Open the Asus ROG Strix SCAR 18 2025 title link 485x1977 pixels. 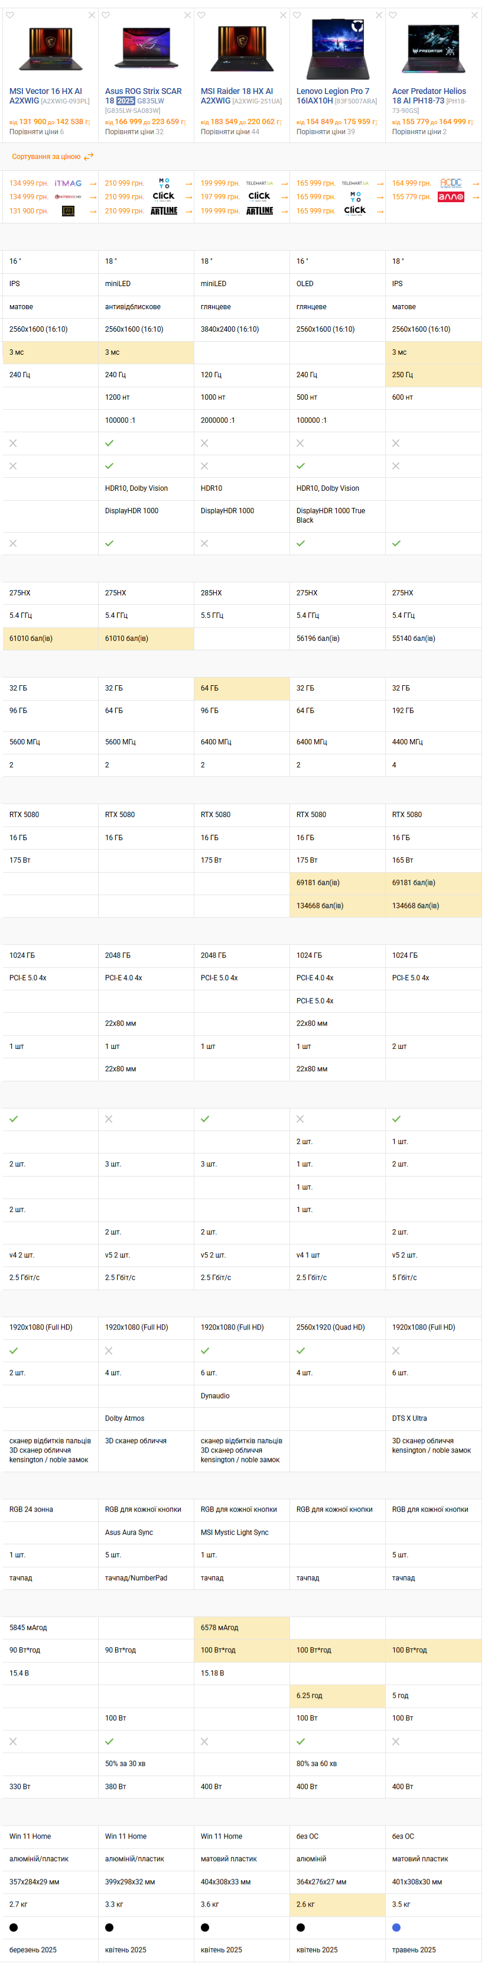(x=144, y=96)
